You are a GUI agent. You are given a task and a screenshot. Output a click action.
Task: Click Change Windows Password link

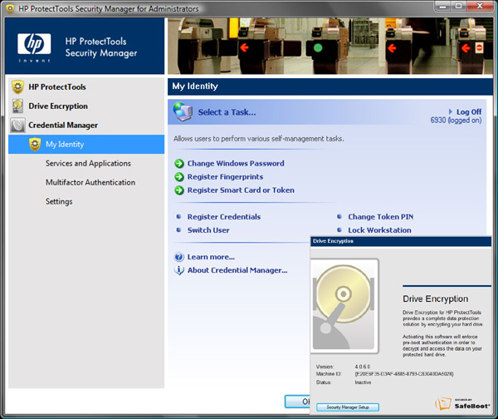click(x=236, y=164)
